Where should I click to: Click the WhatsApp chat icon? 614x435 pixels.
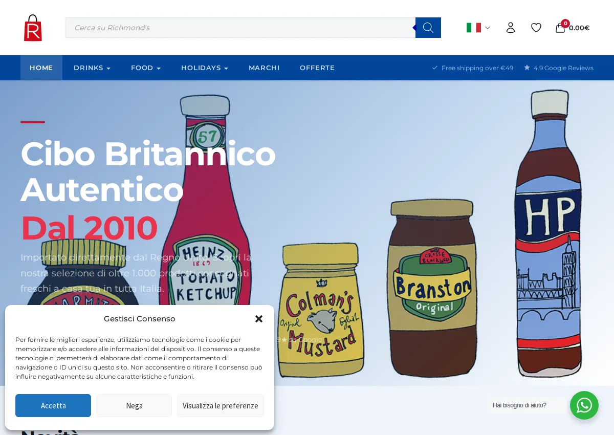[584, 405]
